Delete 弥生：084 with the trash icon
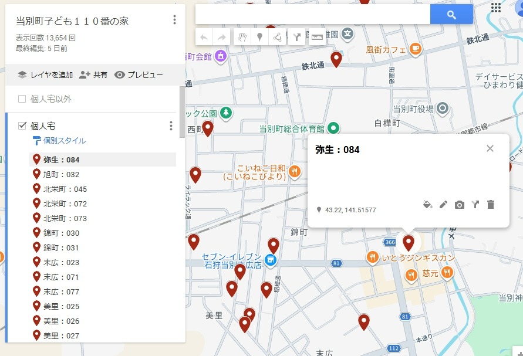Viewport: 523px width, 356px height. [491, 205]
